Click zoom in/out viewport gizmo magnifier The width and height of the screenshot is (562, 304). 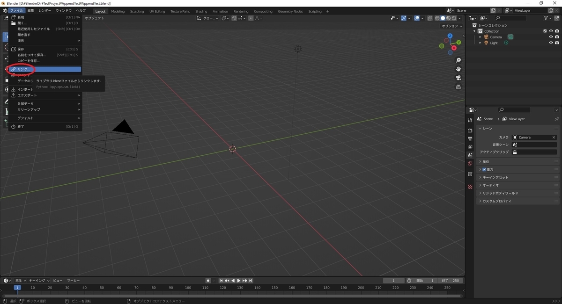[458, 60]
